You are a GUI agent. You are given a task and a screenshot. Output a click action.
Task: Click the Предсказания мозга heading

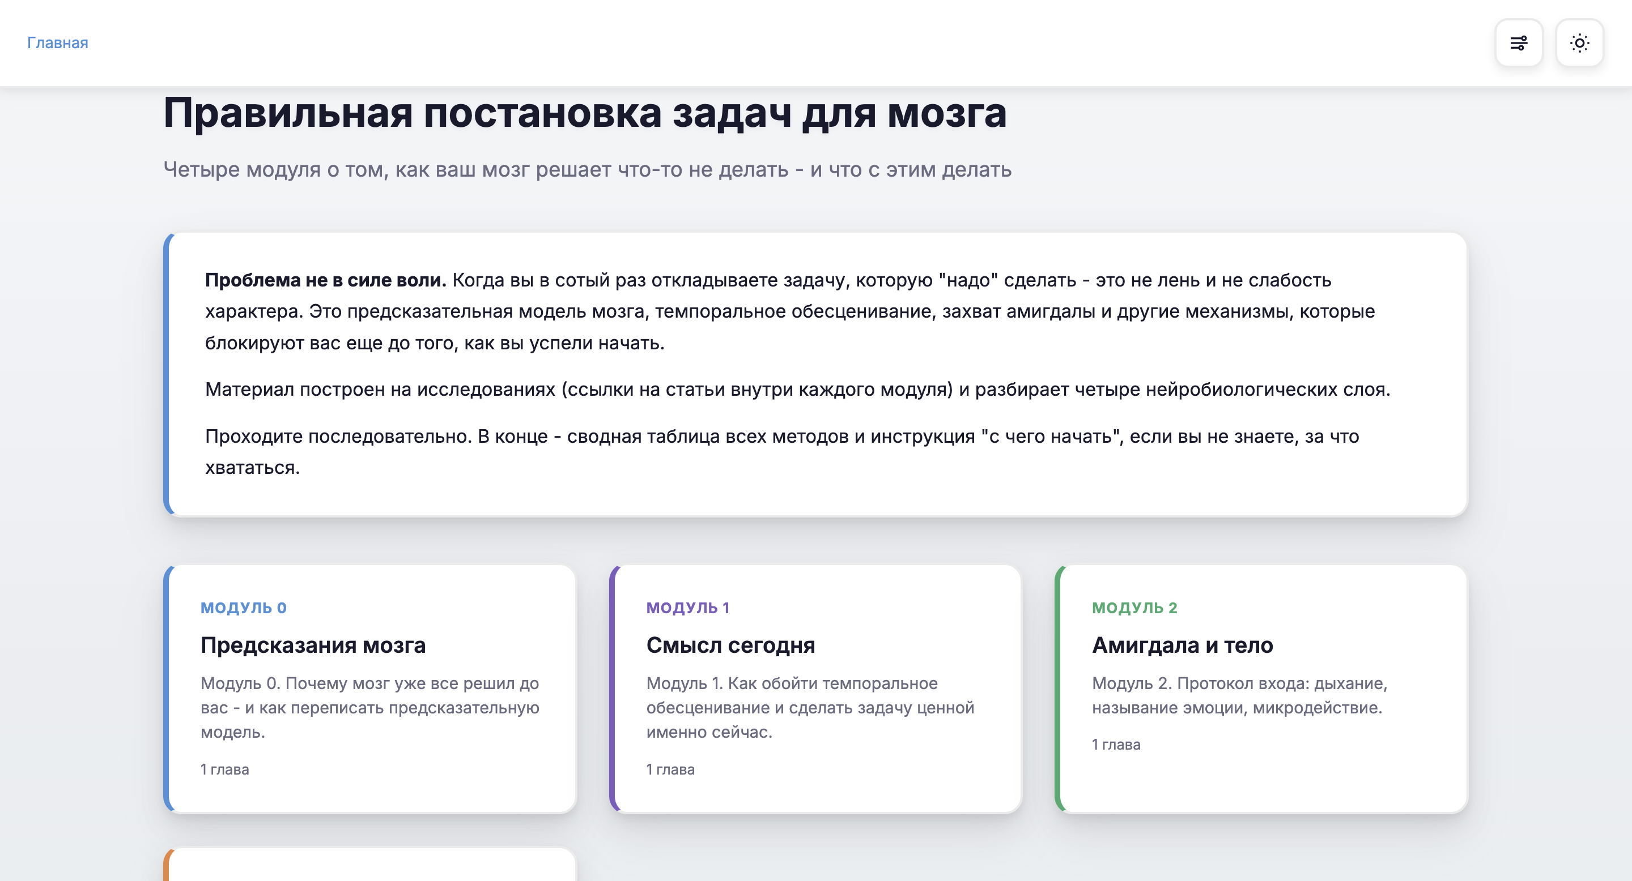pyautogui.click(x=313, y=645)
